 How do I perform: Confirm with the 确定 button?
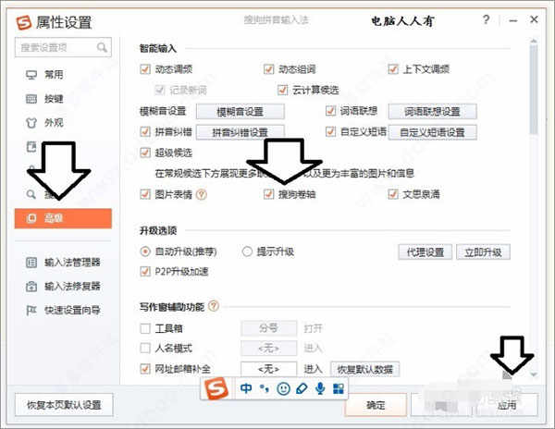click(x=376, y=405)
